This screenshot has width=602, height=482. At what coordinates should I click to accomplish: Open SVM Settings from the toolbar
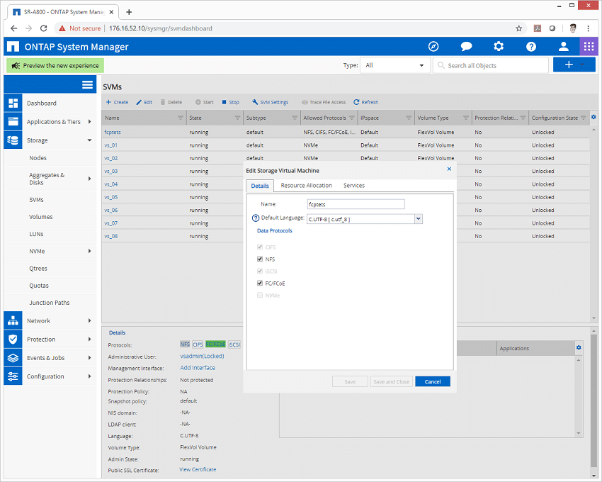[x=271, y=102]
